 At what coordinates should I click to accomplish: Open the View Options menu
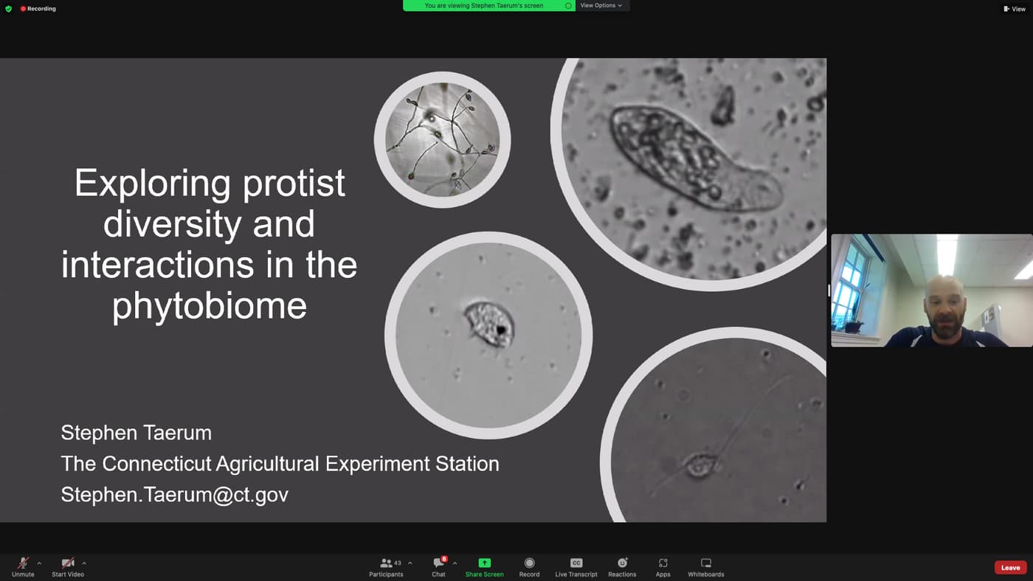601,5
